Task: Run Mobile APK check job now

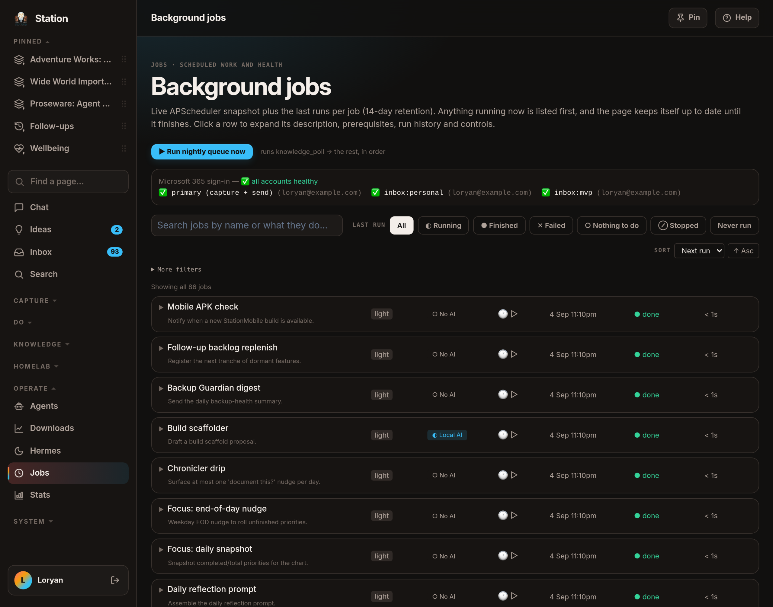Action: [x=514, y=314]
